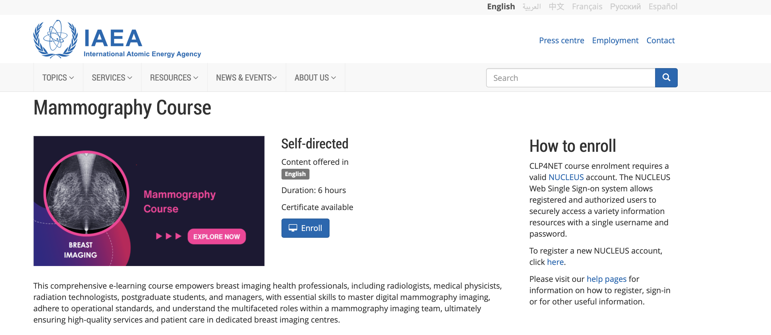
Task: Open the Press centre link
Action: 562,40
